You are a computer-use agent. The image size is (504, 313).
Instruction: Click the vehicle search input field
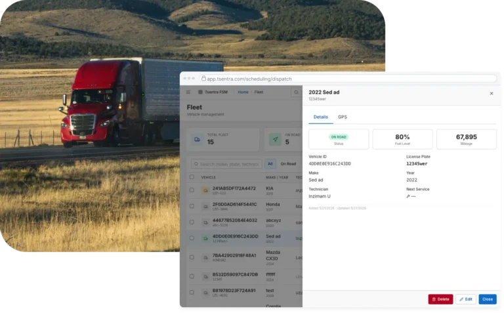pyautogui.click(x=226, y=164)
